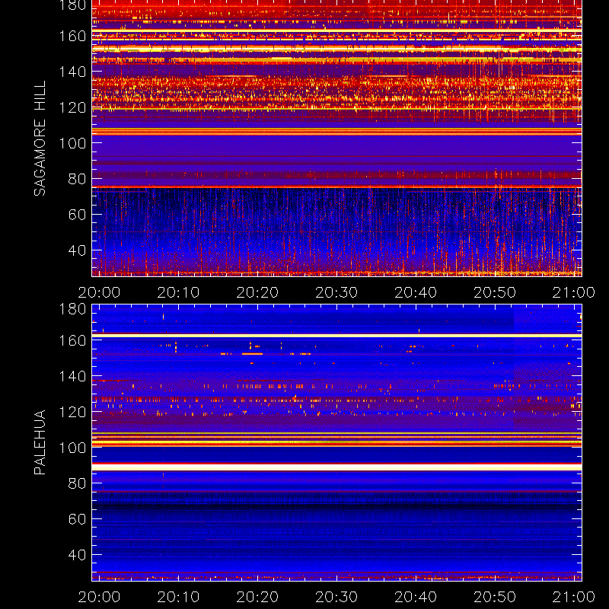609x609 pixels.
Task: Select the 100 tick label on Palehua axis
Action: click(x=72, y=448)
